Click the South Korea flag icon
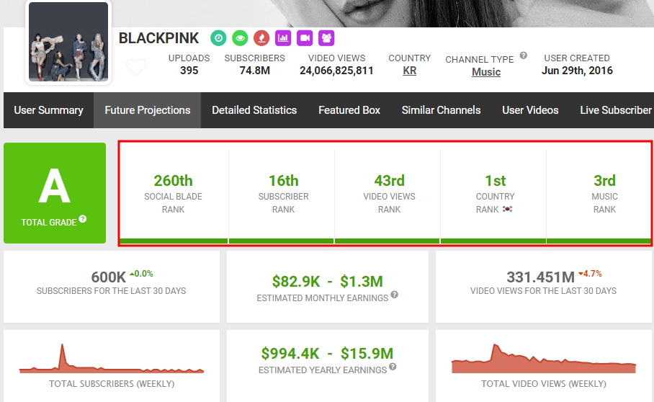The image size is (654, 402). coord(507,209)
